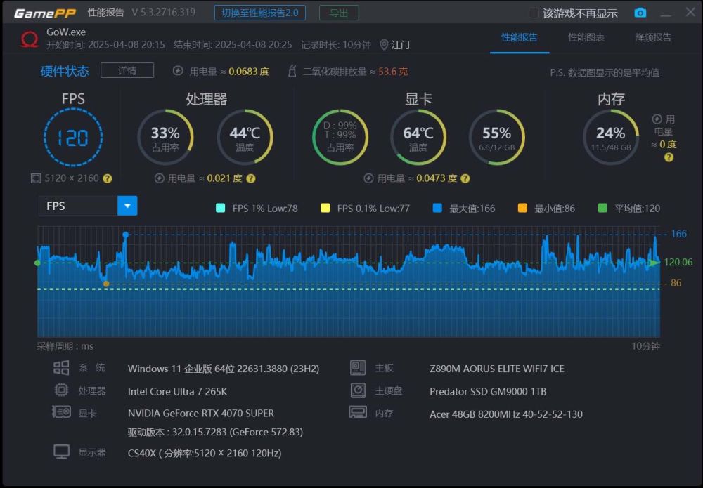The width and height of the screenshot is (703, 488).
Task: Click the driver version 32.0.15.7283 text
Action: [x=215, y=432]
